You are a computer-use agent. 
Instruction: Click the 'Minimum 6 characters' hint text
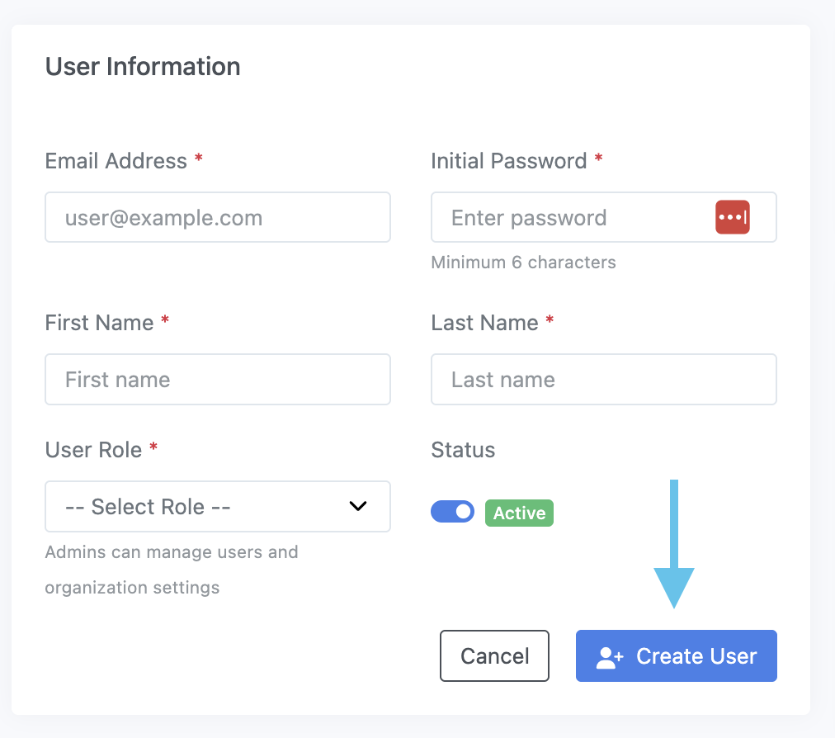523,263
